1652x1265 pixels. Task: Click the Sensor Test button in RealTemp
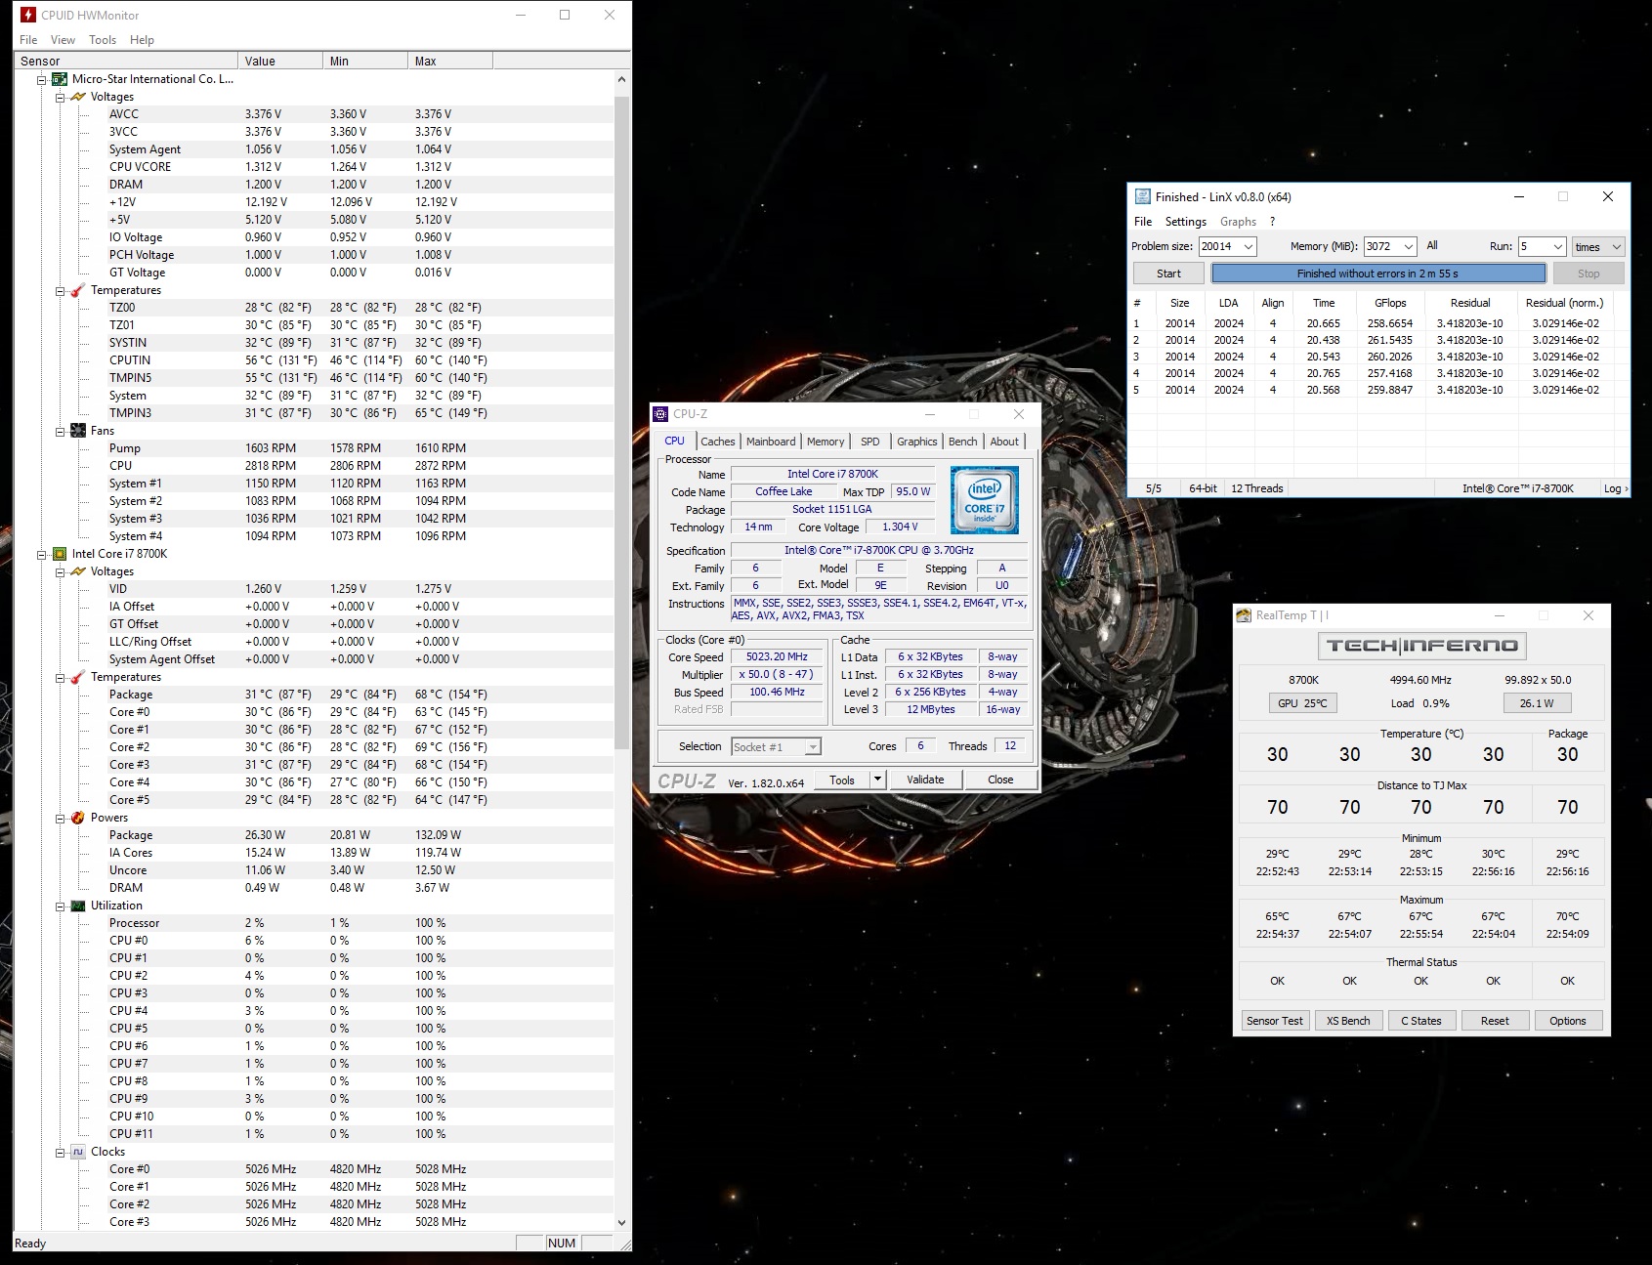tap(1274, 1021)
